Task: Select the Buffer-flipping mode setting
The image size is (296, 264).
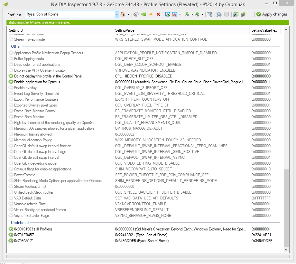Action: click(29, 59)
